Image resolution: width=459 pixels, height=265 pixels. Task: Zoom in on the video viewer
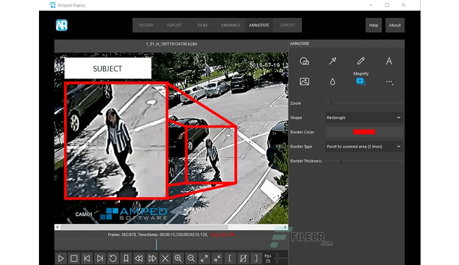pyautogui.click(x=178, y=258)
